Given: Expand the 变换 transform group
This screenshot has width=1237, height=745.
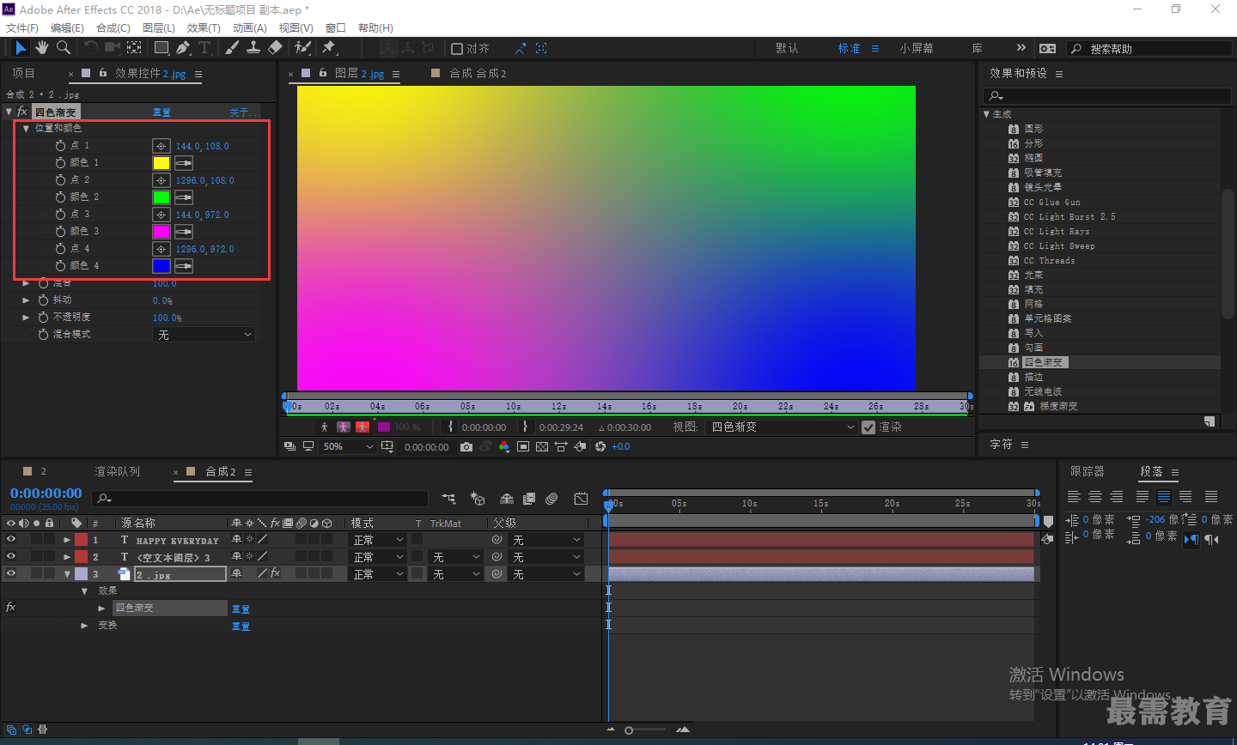Looking at the screenshot, I should [84, 626].
